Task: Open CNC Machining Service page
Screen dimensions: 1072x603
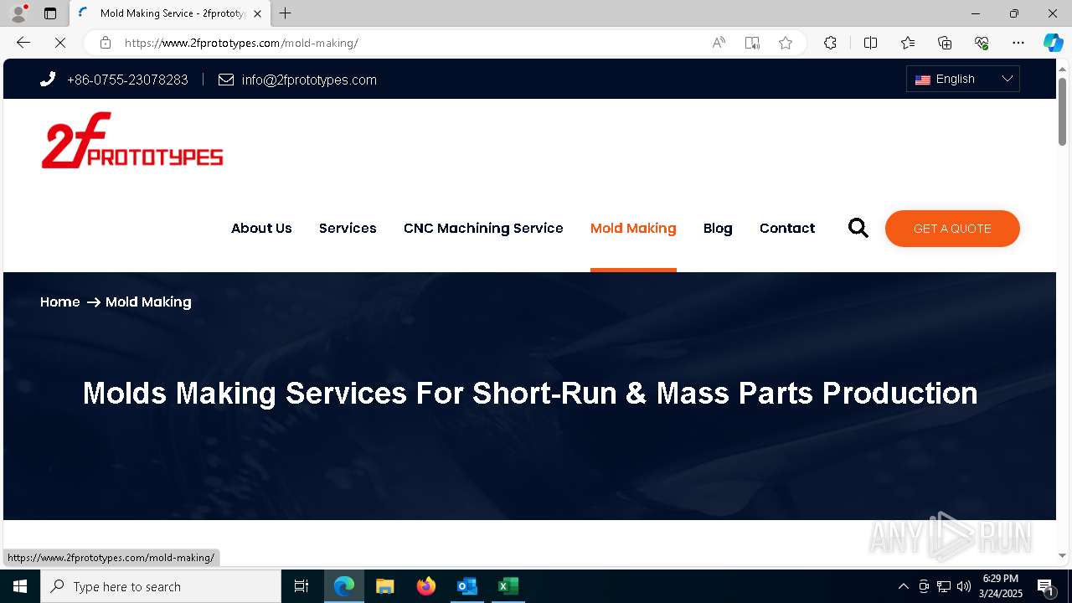Action: point(483,228)
